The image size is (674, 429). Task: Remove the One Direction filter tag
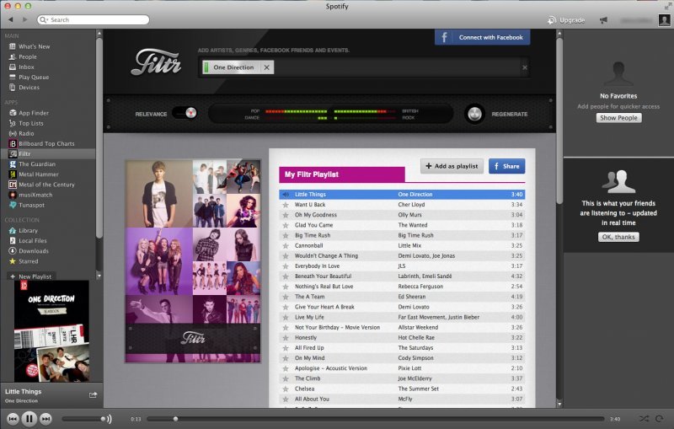click(x=266, y=67)
